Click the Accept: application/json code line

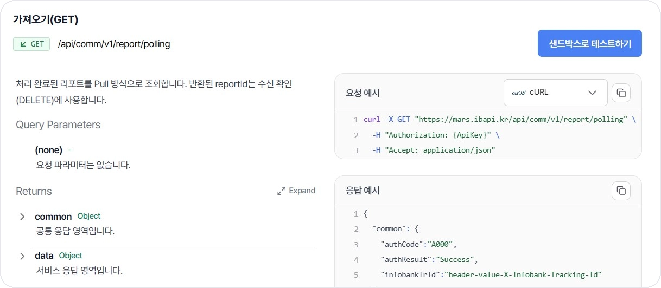434,150
